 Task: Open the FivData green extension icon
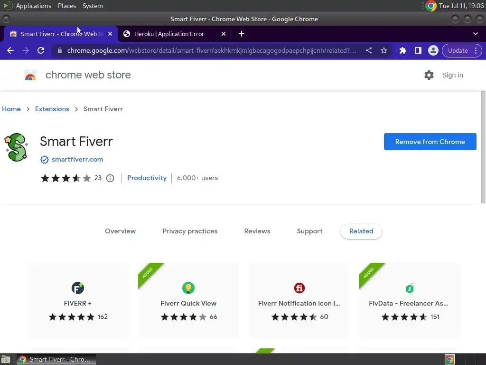point(410,288)
